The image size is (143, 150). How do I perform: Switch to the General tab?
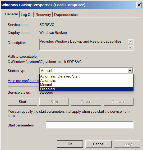click(x=11, y=14)
